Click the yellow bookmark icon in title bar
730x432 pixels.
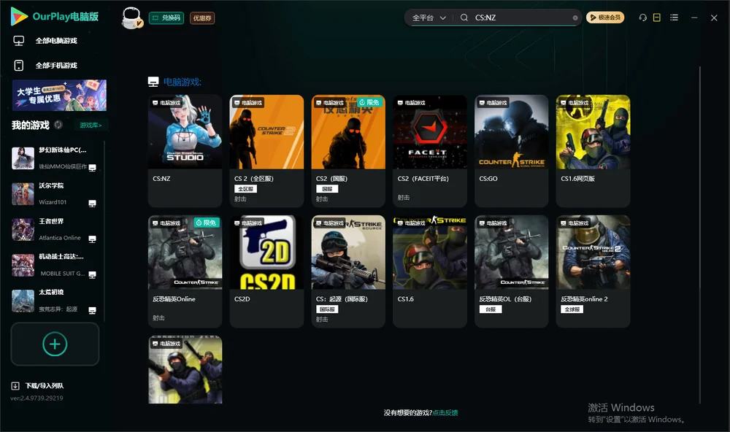tap(657, 18)
